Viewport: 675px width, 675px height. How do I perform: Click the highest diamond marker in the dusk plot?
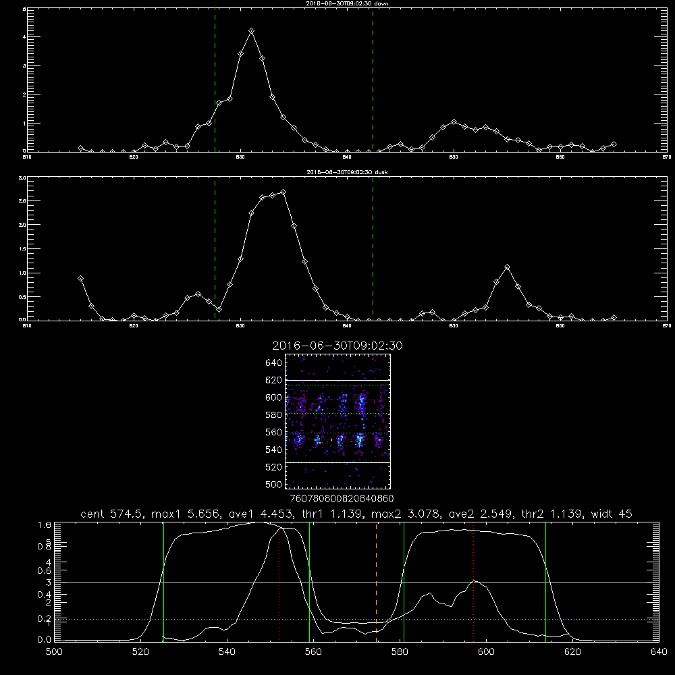(x=283, y=192)
